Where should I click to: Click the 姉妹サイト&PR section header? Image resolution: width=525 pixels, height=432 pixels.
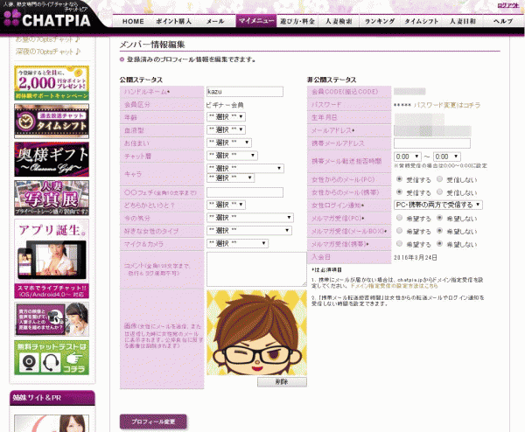click(x=52, y=398)
